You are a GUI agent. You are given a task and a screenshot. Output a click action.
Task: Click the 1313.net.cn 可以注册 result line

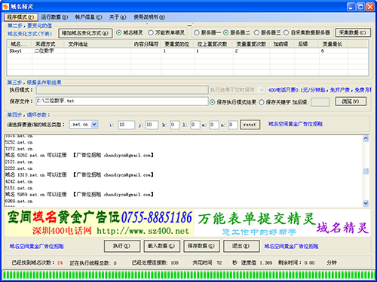[x=79, y=174]
